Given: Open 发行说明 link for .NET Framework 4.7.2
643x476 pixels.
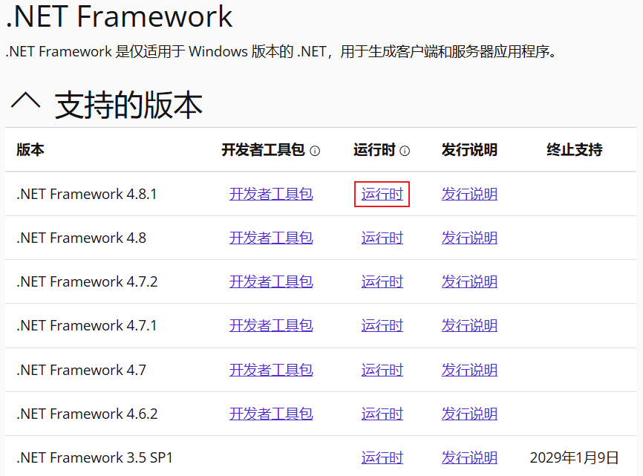Looking at the screenshot, I should pos(469,281).
